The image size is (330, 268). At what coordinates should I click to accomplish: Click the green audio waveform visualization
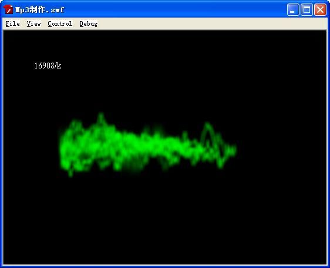click(147, 145)
